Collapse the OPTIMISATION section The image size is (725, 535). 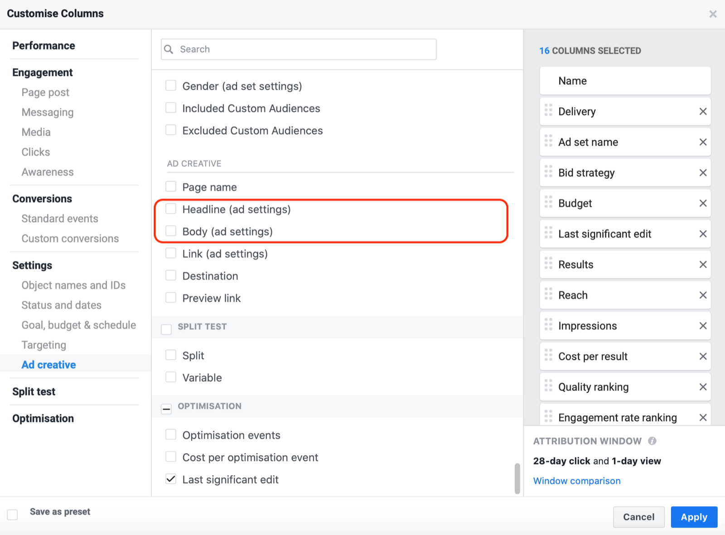(166, 409)
